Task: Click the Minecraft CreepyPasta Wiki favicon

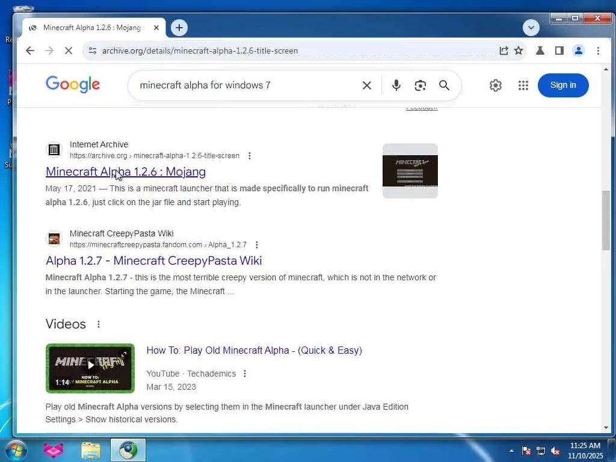Action: [x=54, y=239]
